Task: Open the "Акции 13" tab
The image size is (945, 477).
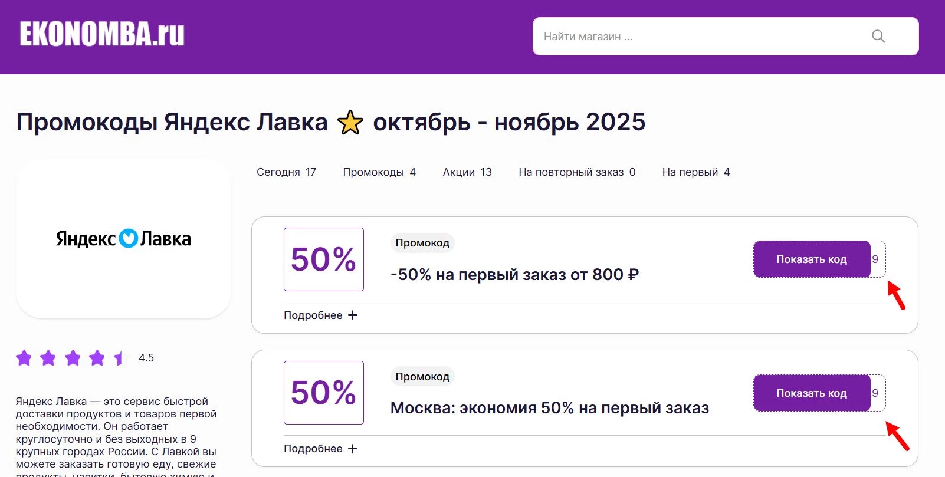Action: pyautogui.click(x=467, y=172)
